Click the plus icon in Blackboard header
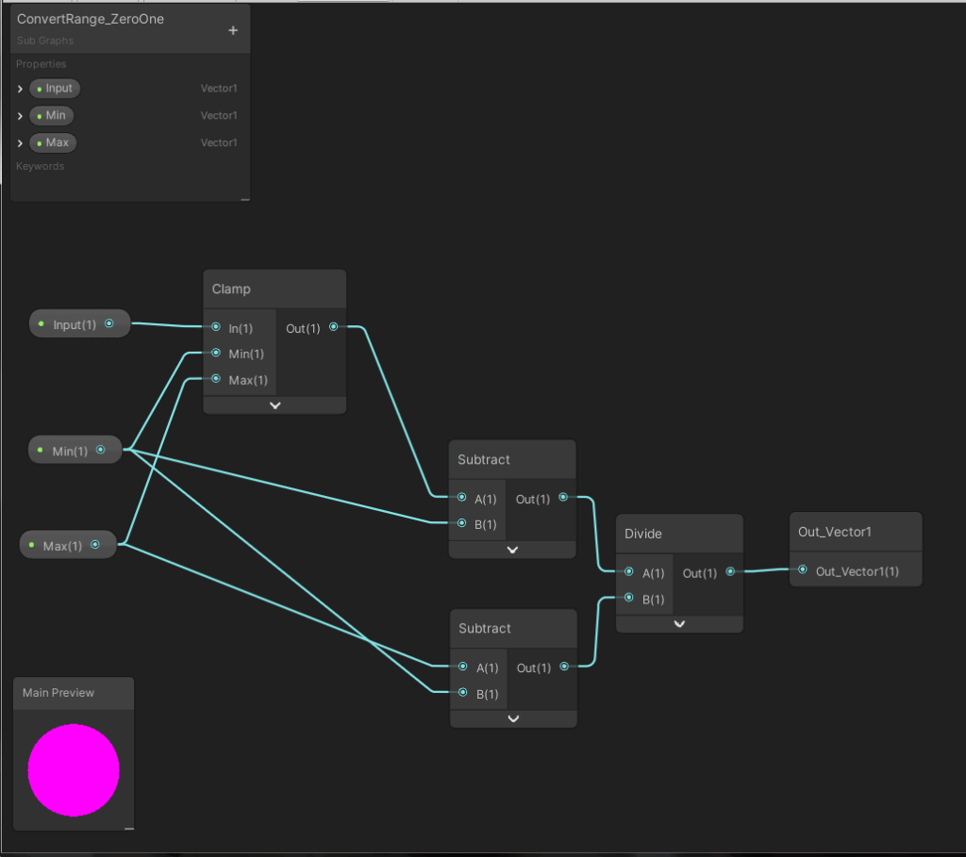 [x=233, y=30]
